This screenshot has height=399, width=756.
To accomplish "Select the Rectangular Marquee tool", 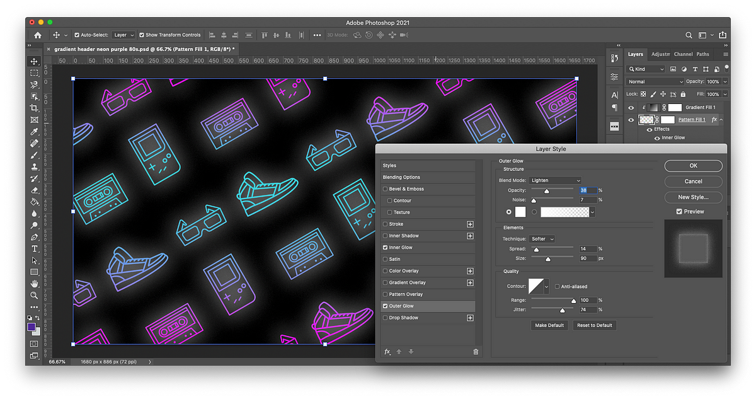I will [x=34, y=73].
